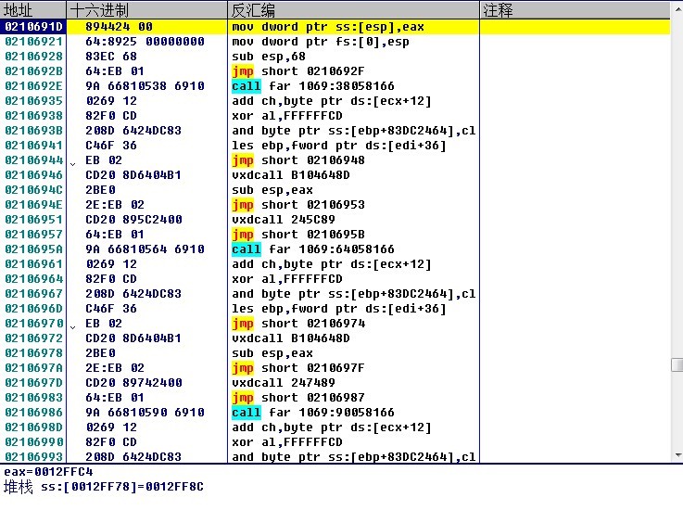Viewport: 683px width, 523px height.
Task: Select address row 02106951
Action: click(33, 219)
